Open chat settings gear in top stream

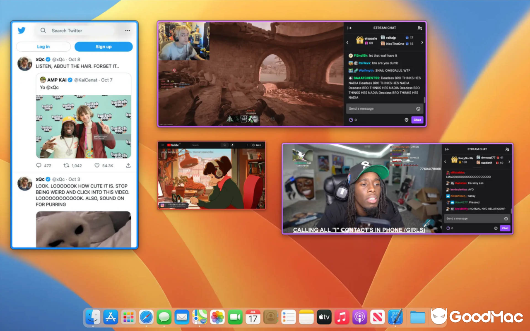click(x=406, y=120)
